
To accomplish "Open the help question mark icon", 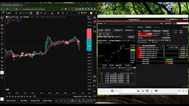I will (x=94, y=100).
